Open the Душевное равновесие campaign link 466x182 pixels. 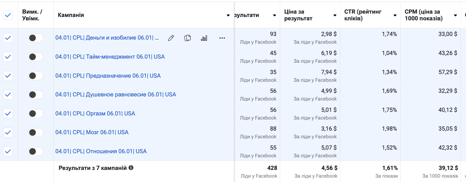(116, 94)
